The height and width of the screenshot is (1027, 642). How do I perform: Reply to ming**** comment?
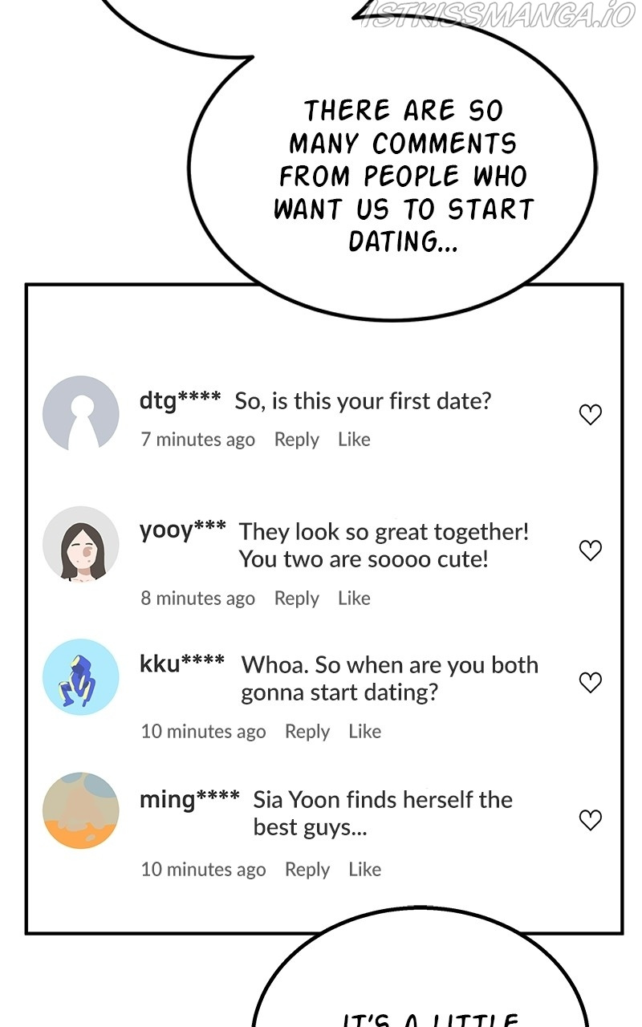point(307,870)
